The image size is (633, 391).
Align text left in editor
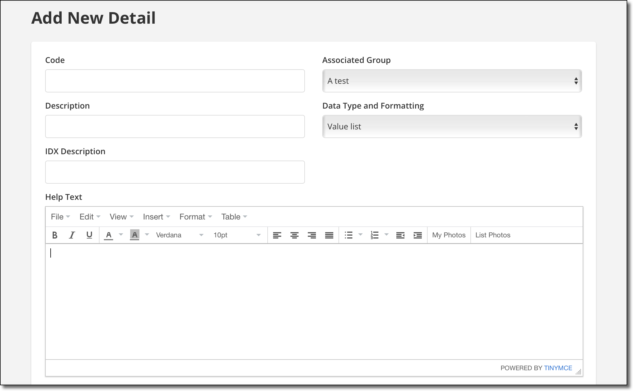[x=277, y=235]
